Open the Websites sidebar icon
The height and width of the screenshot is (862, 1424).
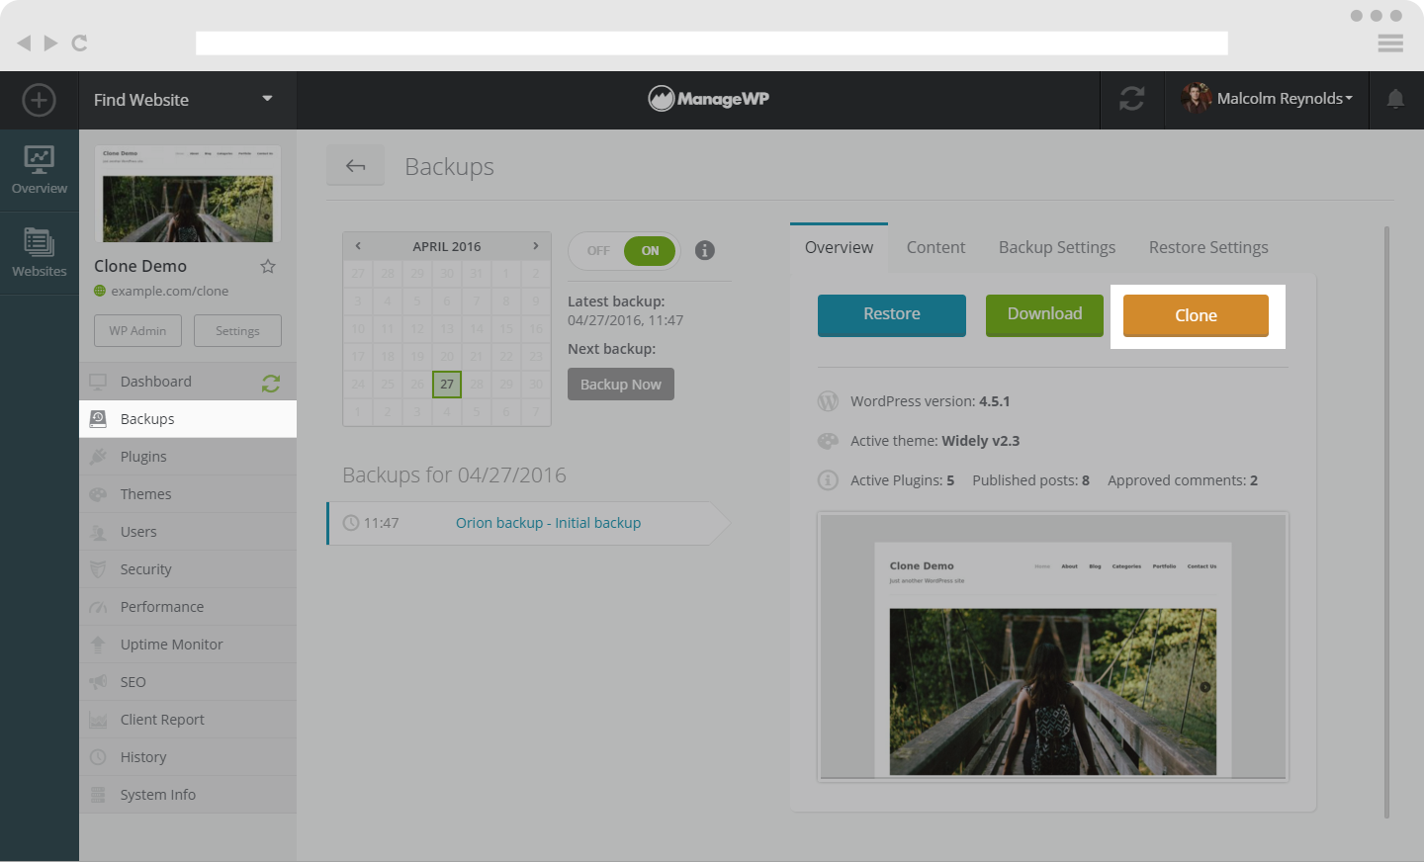click(x=40, y=253)
